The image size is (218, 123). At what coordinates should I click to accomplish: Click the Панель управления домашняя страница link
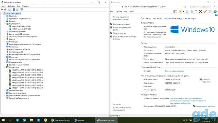click(122, 18)
